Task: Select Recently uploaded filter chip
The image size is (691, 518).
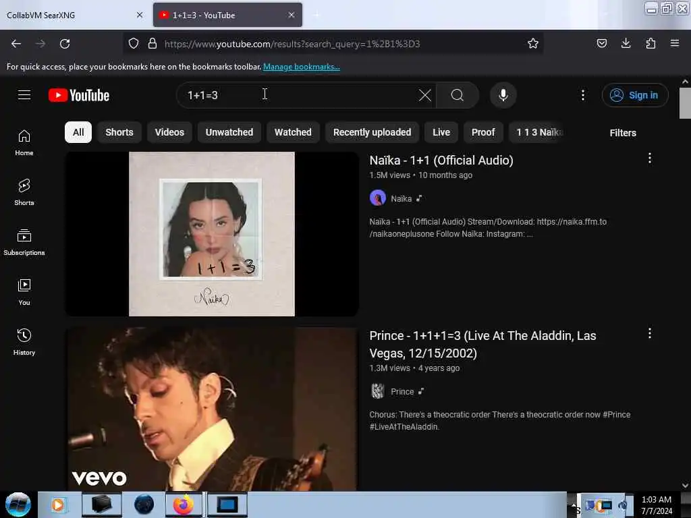Action: [372, 132]
